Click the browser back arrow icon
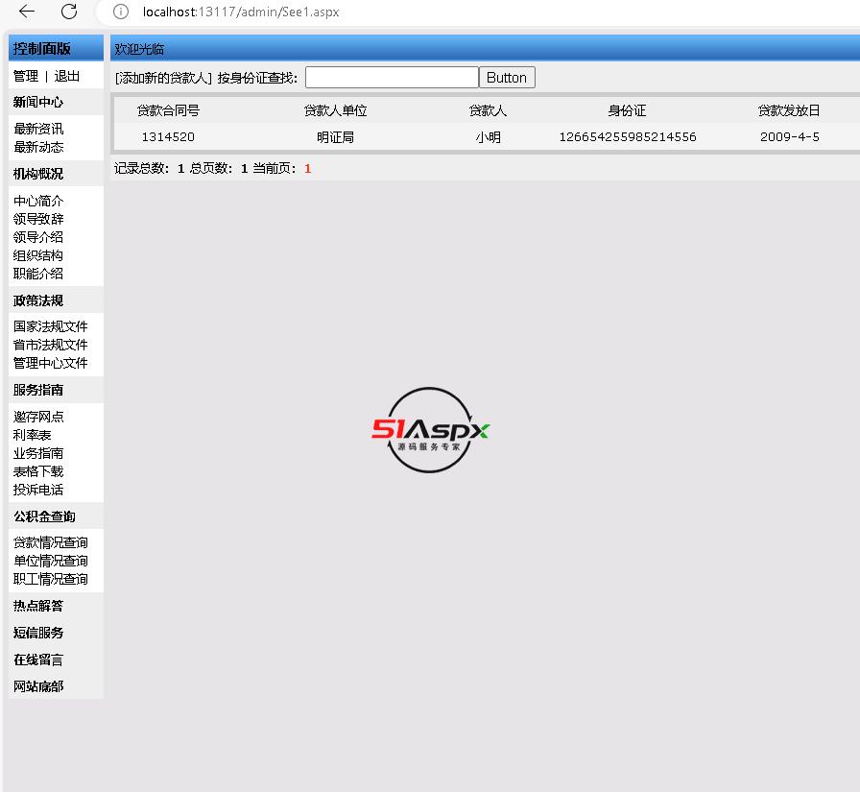This screenshot has width=860, height=792. click(x=26, y=11)
